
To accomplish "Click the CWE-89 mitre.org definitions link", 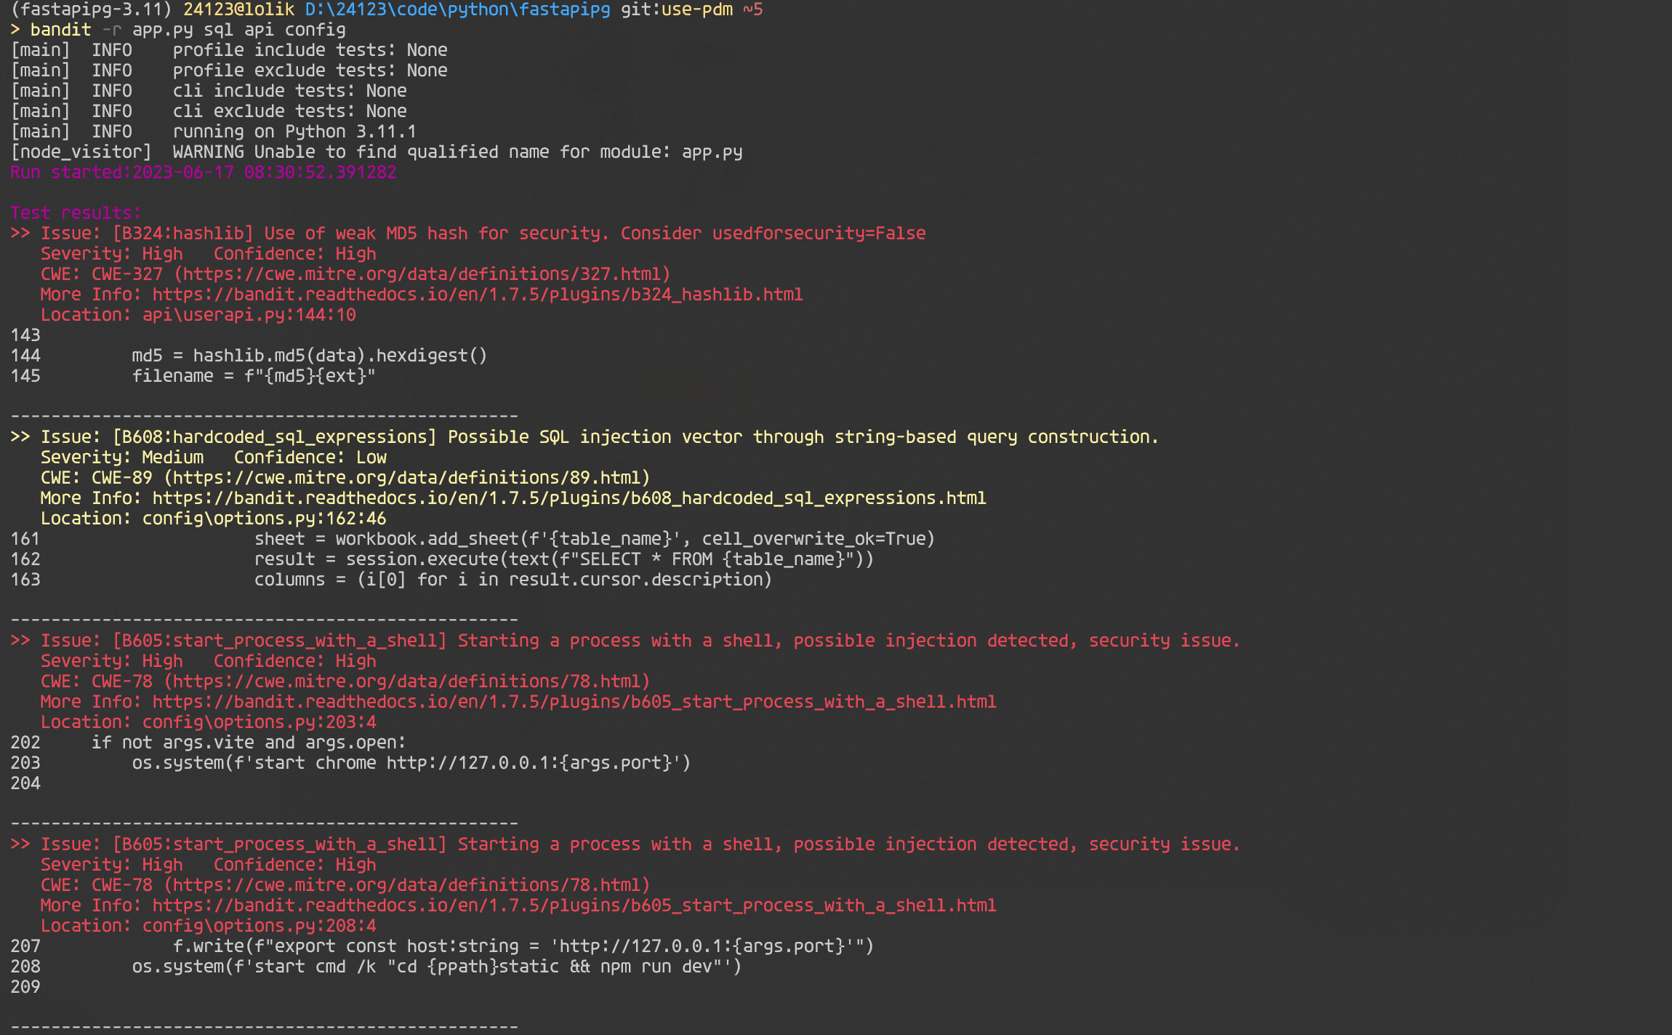I will 406,478.
